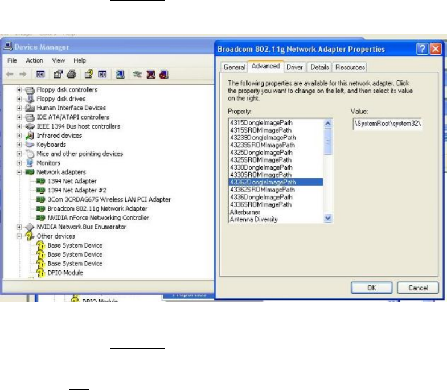Click the DPIO Module warning icon
This screenshot has width=447, height=390.
tap(40, 273)
